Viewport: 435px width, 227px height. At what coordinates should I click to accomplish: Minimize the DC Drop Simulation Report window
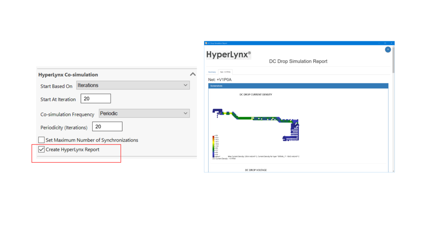pyautogui.click(x=378, y=43)
